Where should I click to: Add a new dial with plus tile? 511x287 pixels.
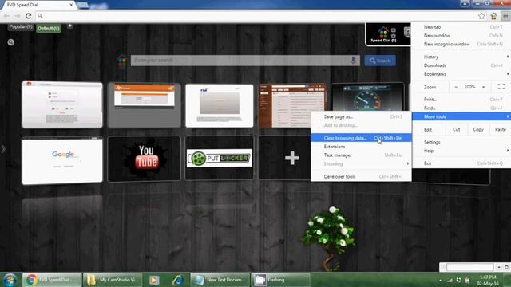point(291,158)
